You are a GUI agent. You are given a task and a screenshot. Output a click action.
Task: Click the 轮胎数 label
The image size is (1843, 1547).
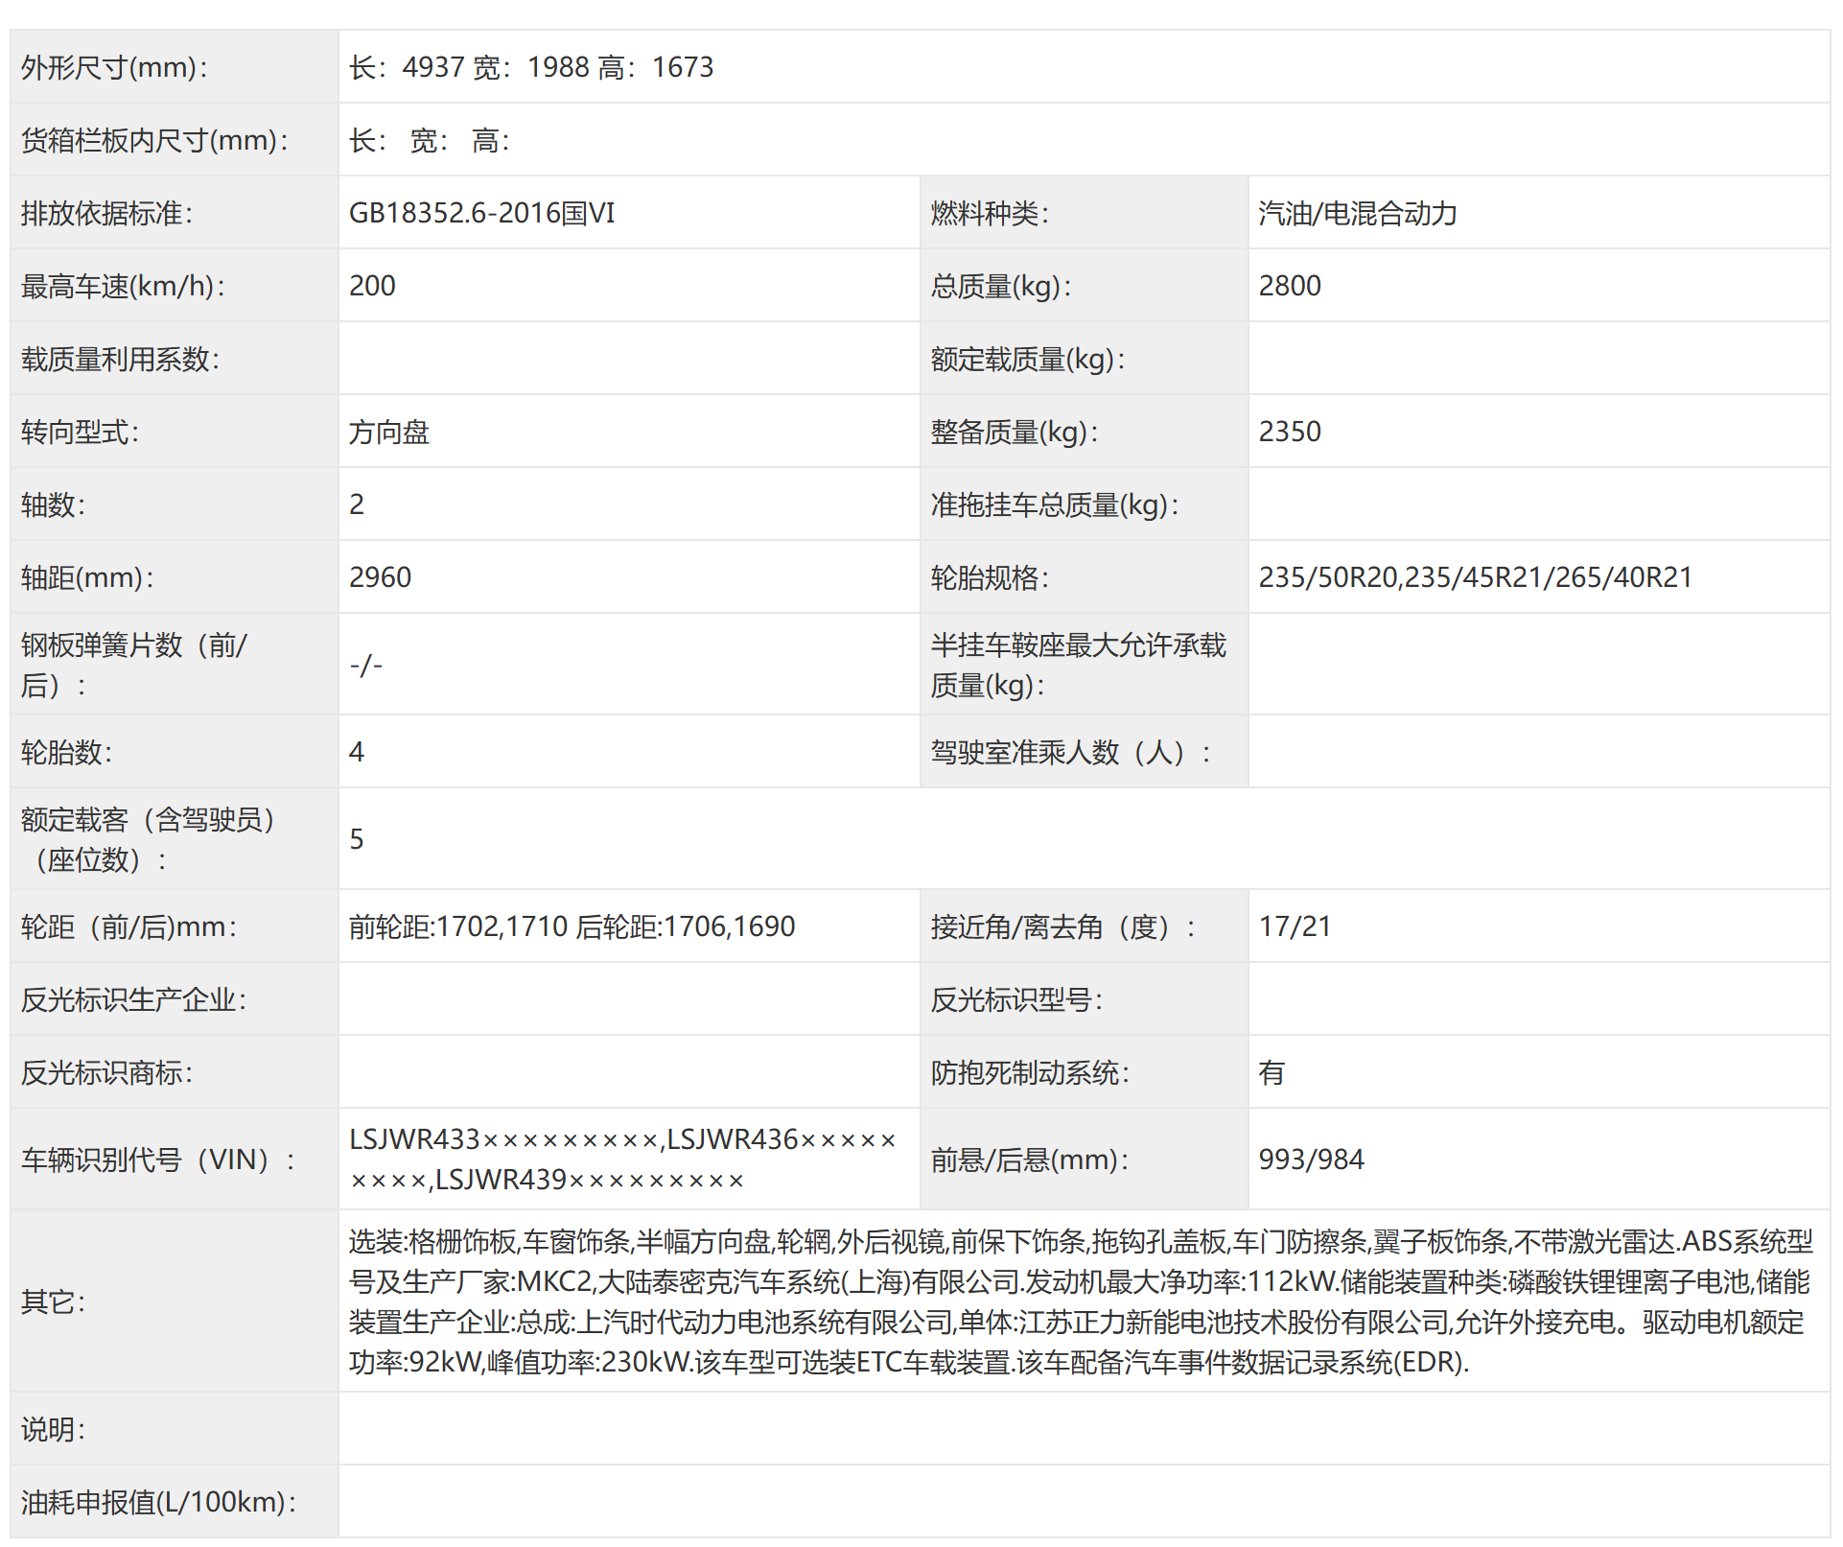pos(66,752)
